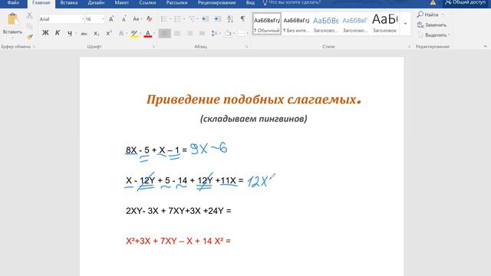The width and height of the screenshot is (491, 276).
Task: Toggle center alignment button
Action: click(x=177, y=33)
